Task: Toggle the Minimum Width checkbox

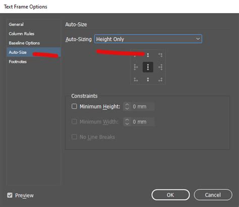Action: click(74, 121)
